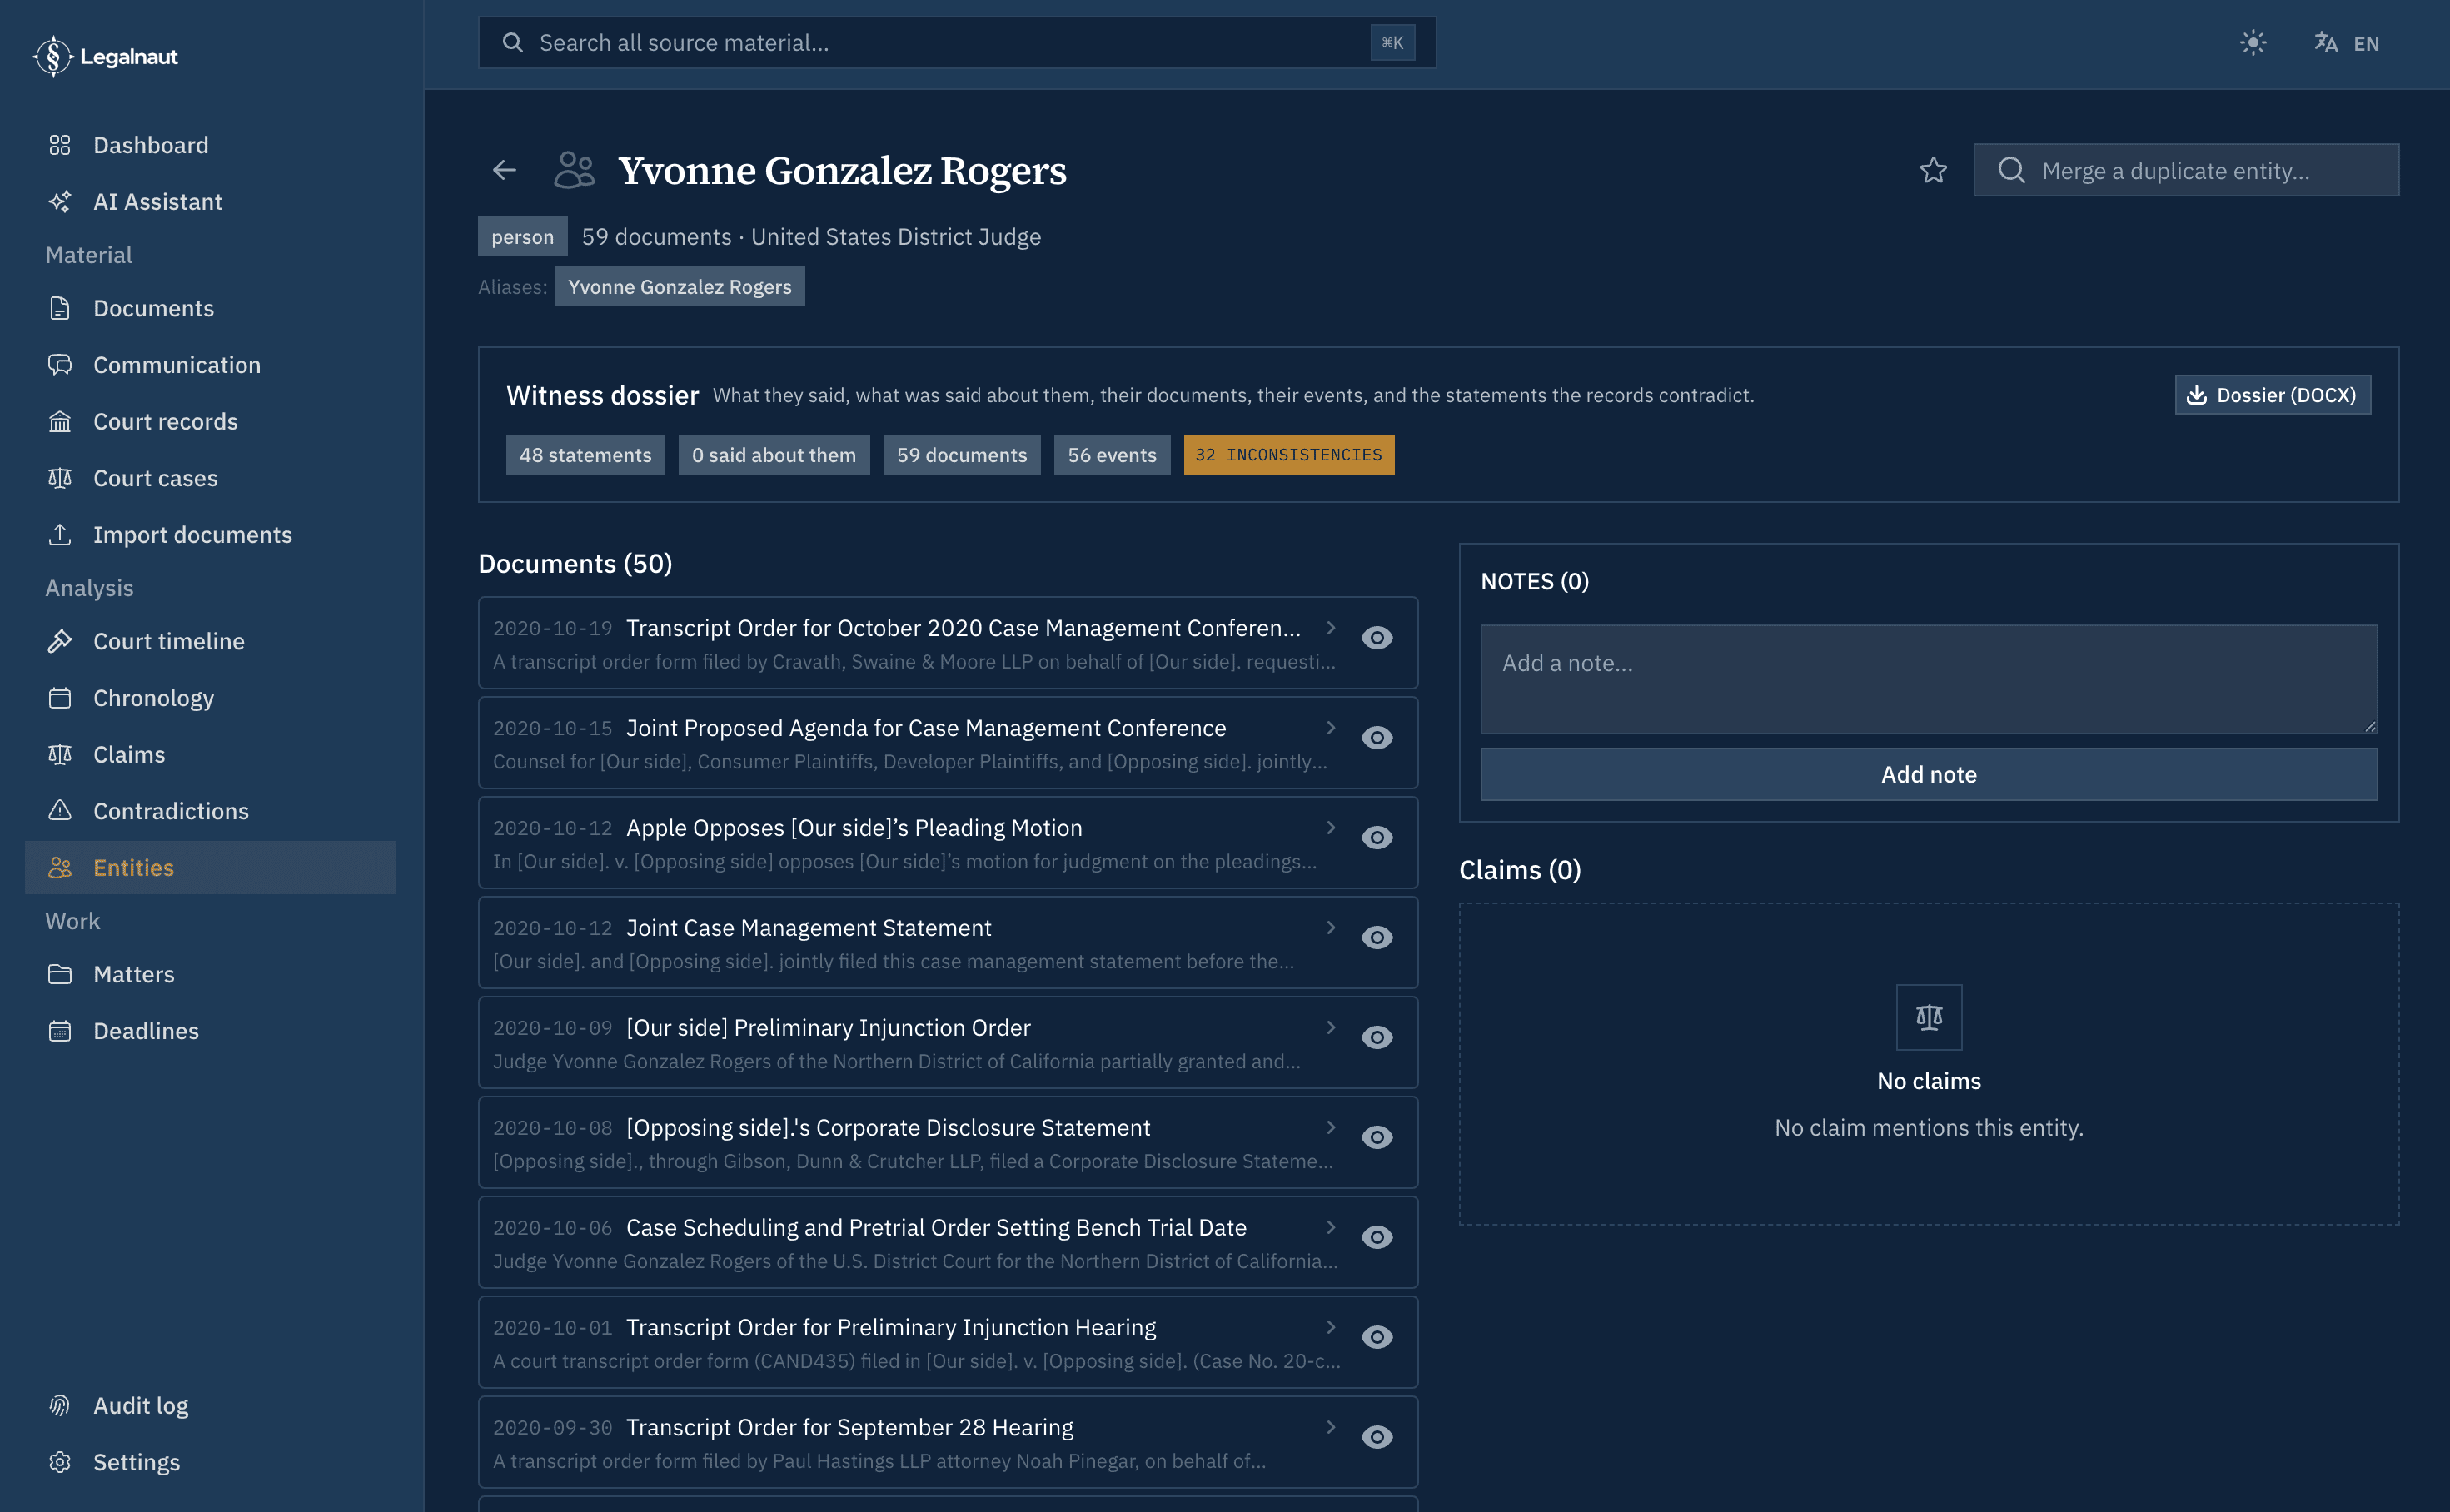The width and height of the screenshot is (2450, 1512).
Task: Click the 32 Inconsistencies badge
Action: (x=1289, y=455)
